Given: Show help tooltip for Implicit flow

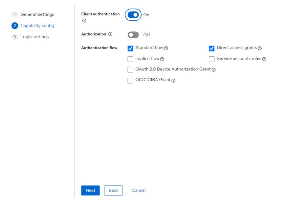Looking at the screenshot, I should click(162, 59).
